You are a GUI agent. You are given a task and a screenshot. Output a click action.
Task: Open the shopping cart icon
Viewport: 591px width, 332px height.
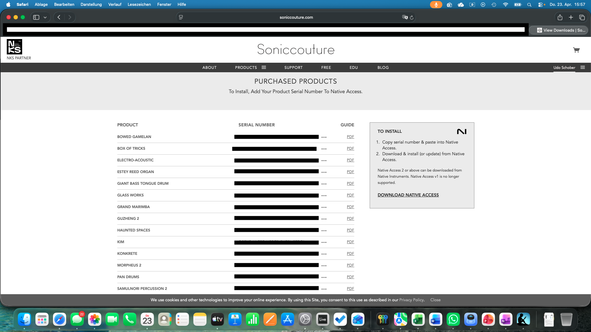(576, 50)
